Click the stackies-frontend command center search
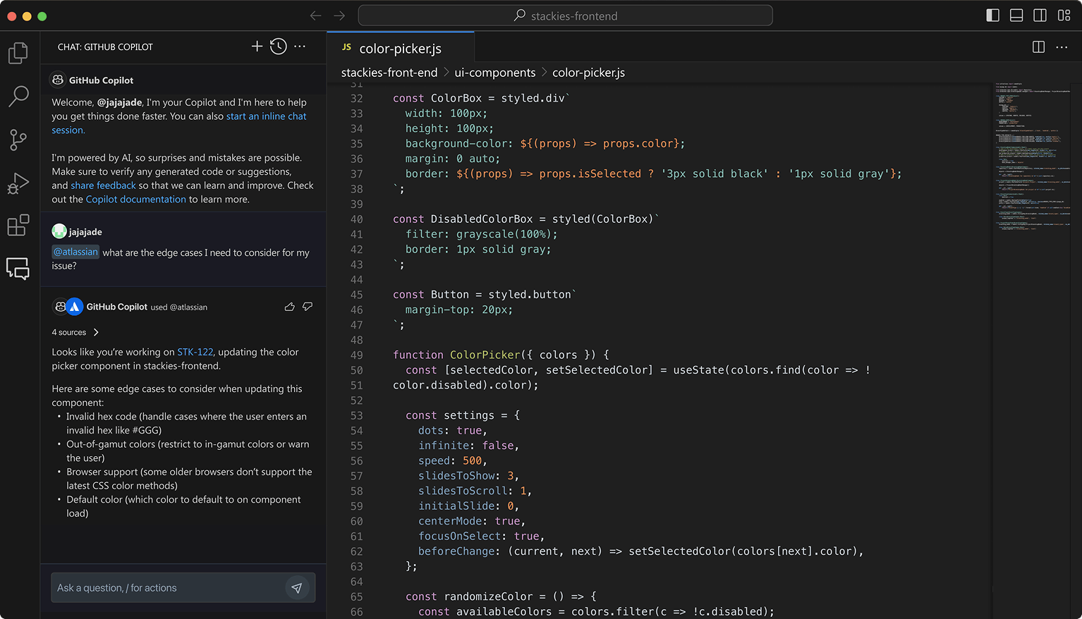 566,16
